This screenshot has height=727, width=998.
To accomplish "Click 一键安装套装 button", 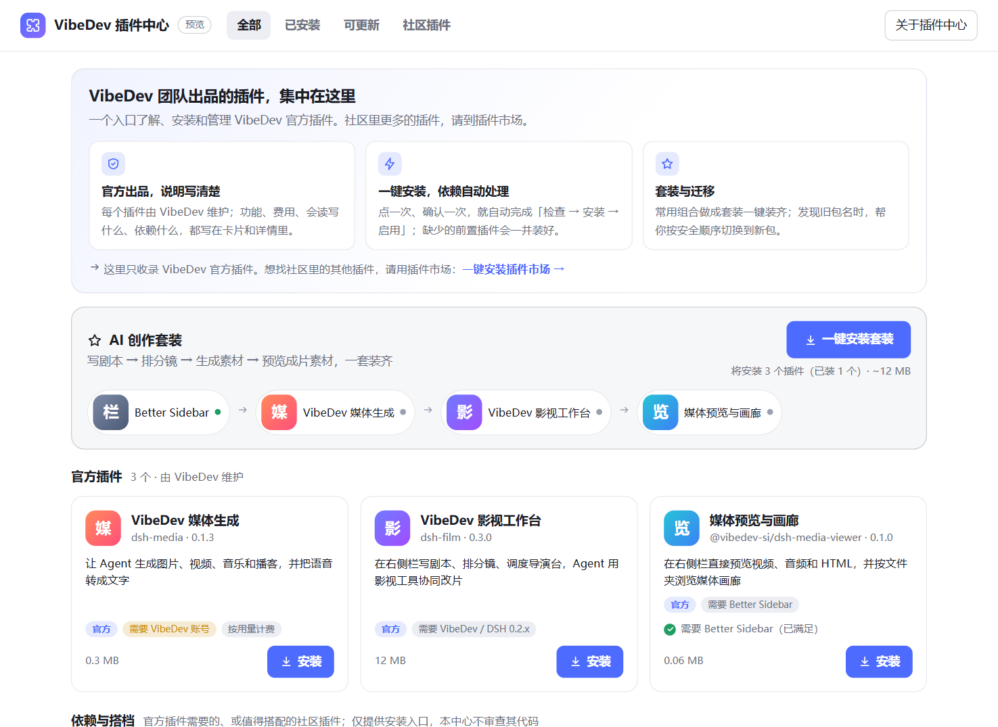I will [848, 339].
